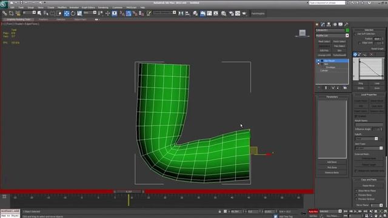
Task: Click the Rectangular Selection Region icon
Action: click(x=53, y=13)
